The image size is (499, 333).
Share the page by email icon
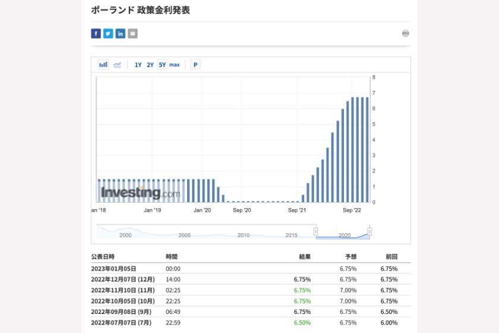[132, 33]
